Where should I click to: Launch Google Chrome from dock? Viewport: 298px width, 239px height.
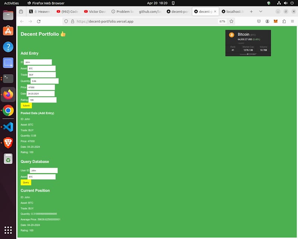(x=8, y=111)
